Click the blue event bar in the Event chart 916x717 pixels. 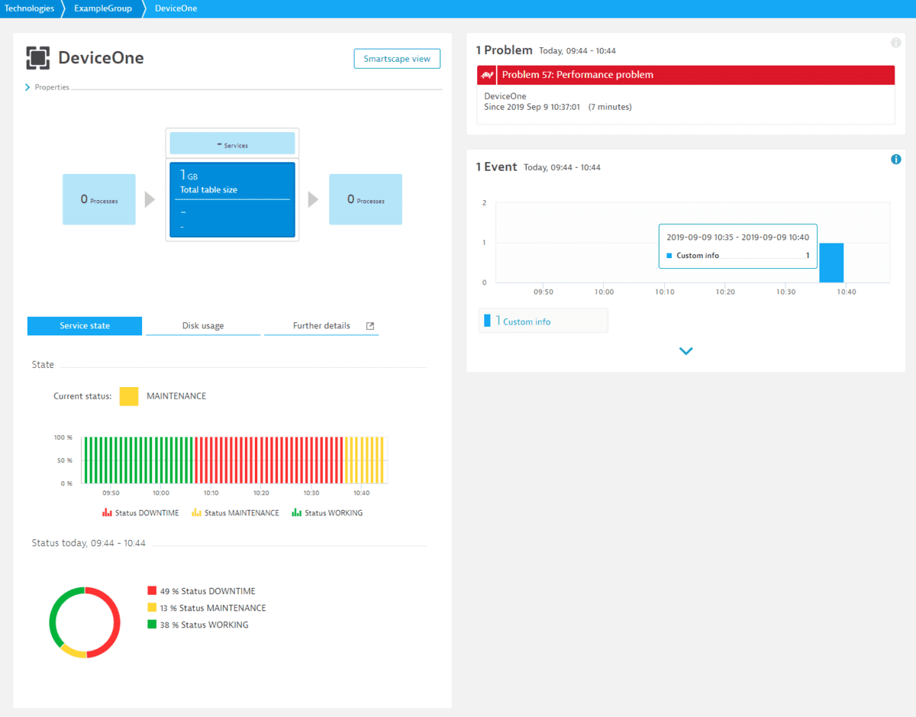832,263
